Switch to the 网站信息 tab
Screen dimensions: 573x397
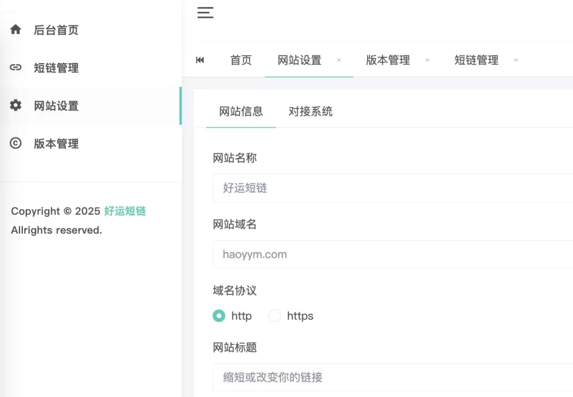pyautogui.click(x=241, y=112)
